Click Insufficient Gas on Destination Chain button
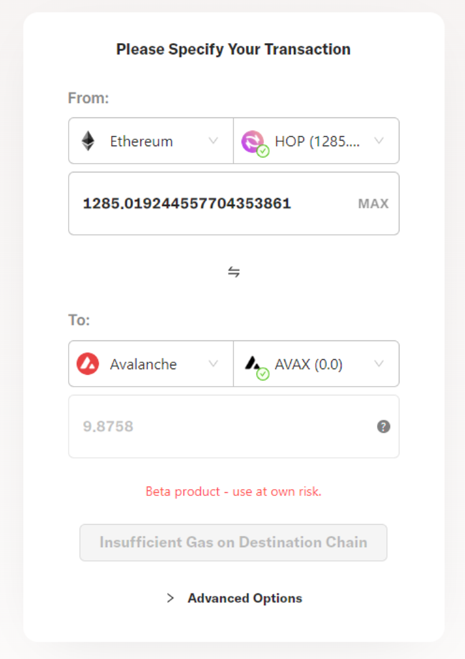This screenshot has width=465, height=659. tap(233, 542)
